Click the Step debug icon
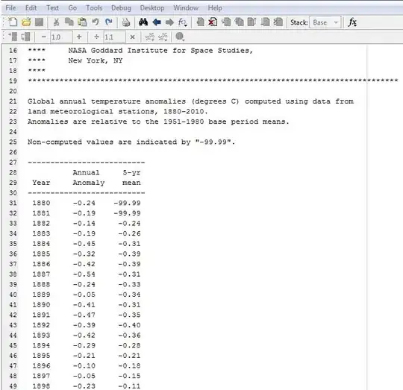The image size is (403, 390). pos(226,22)
